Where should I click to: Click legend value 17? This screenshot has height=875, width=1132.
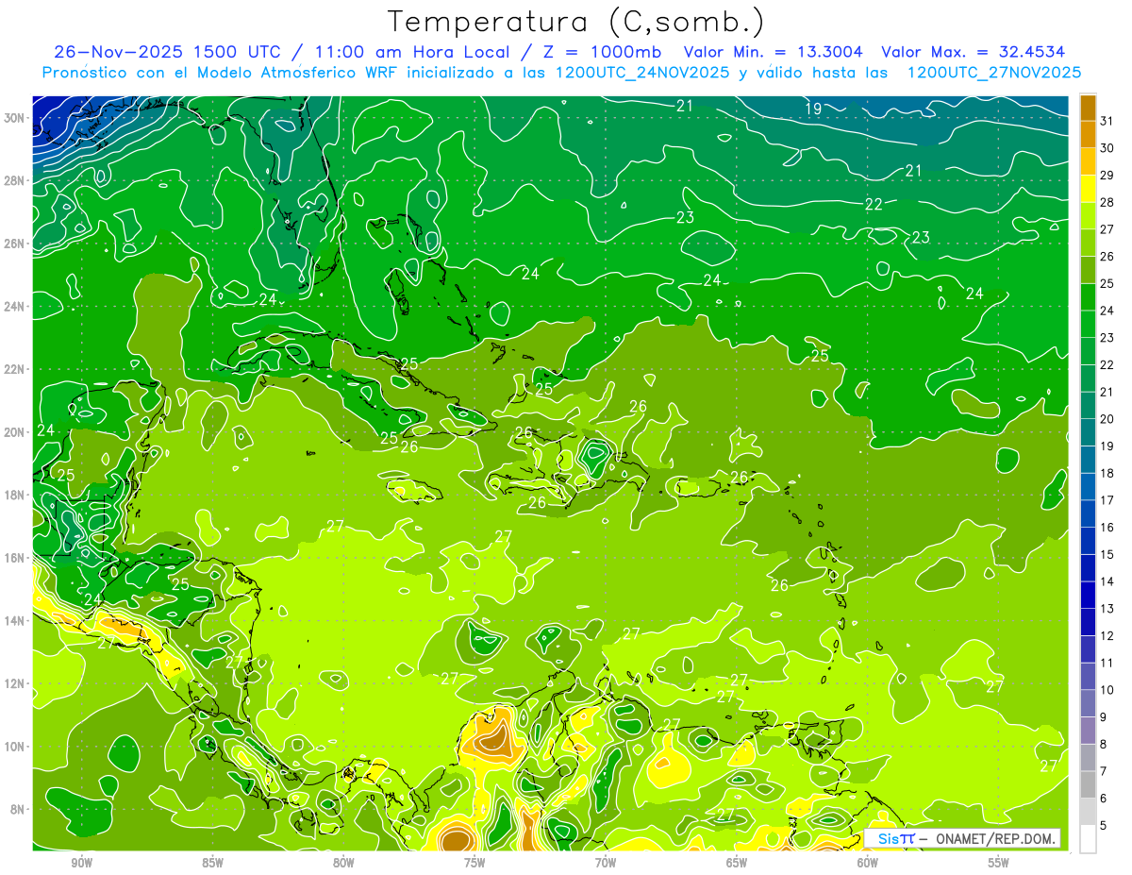tap(1107, 500)
